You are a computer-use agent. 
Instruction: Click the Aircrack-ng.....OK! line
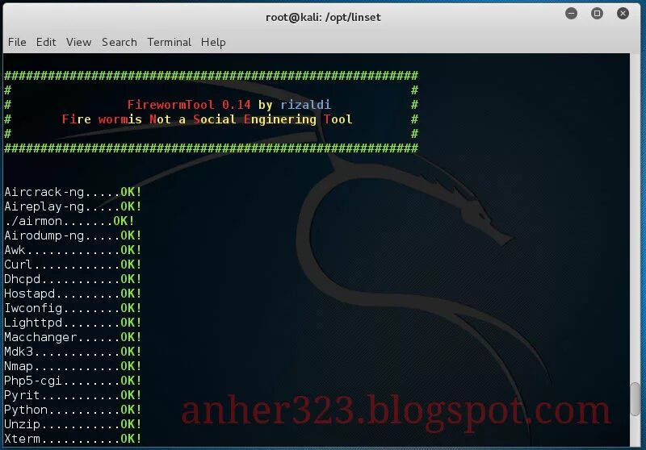(x=73, y=192)
